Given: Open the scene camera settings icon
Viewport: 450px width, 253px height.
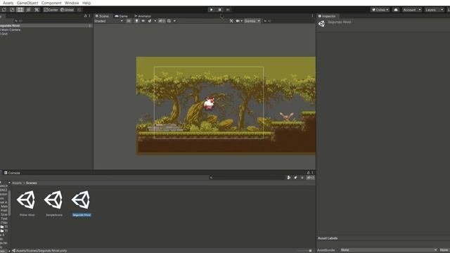Looking at the screenshot, I should (x=238, y=21).
